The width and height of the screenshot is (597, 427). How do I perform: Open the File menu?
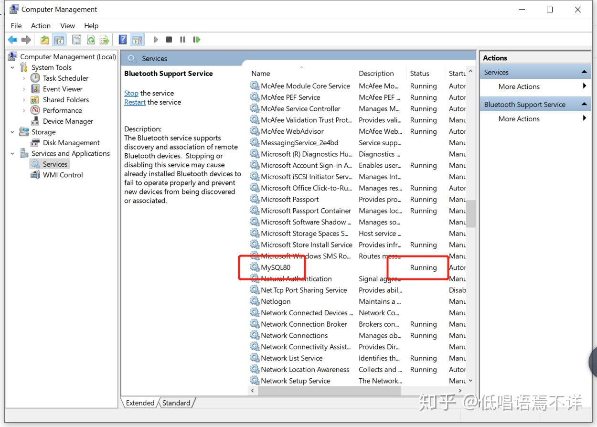(x=16, y=25)
